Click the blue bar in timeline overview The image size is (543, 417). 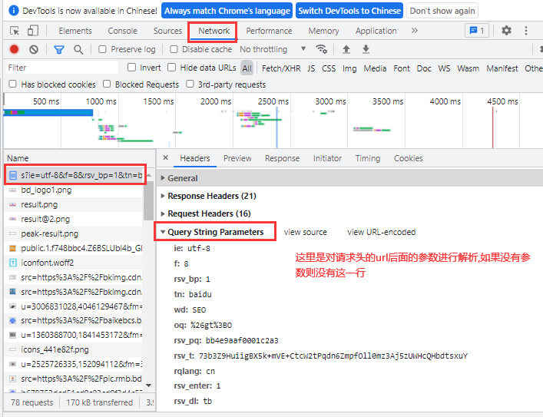[x=48, y=112]
